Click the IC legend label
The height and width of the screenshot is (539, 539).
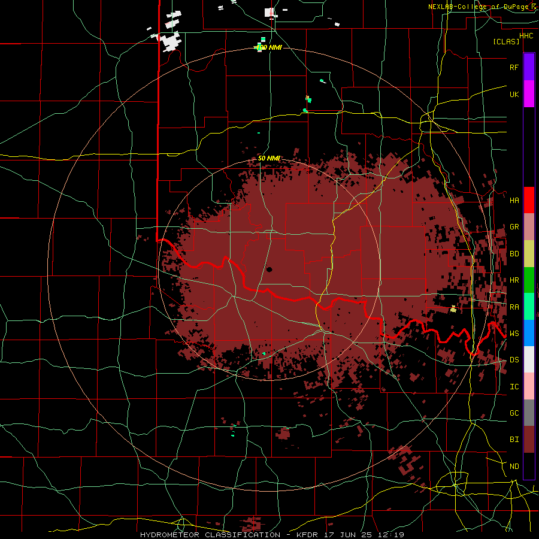click(514, 387)
